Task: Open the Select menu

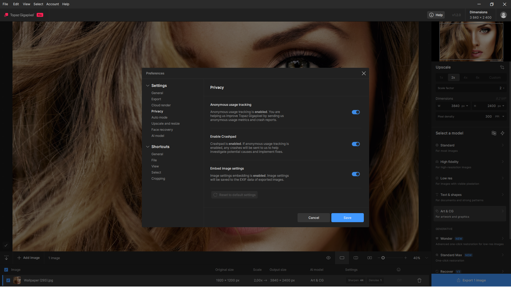Action: click(x=38, y=4)
